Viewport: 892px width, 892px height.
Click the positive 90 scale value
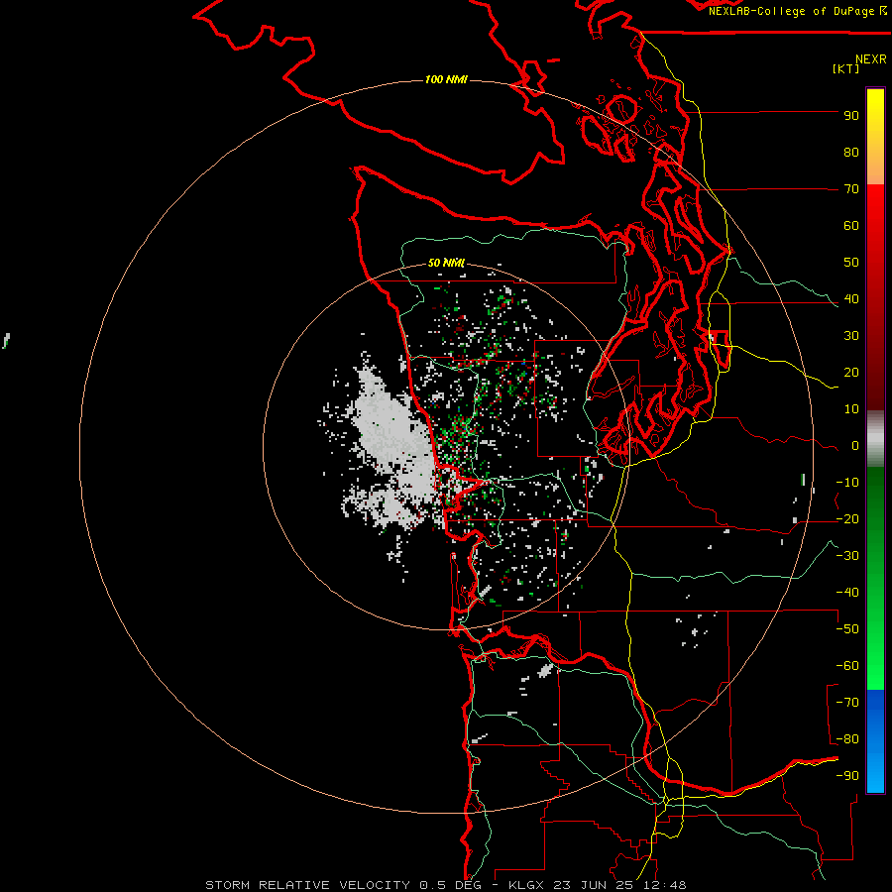pos(851,116)
